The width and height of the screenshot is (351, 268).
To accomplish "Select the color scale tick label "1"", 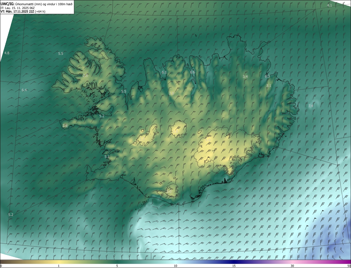I will [x=59, y=266].
